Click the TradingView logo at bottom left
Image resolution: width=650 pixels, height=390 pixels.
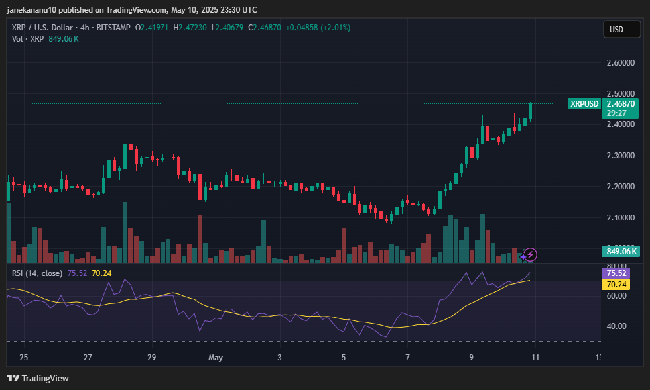coord(38,378)
